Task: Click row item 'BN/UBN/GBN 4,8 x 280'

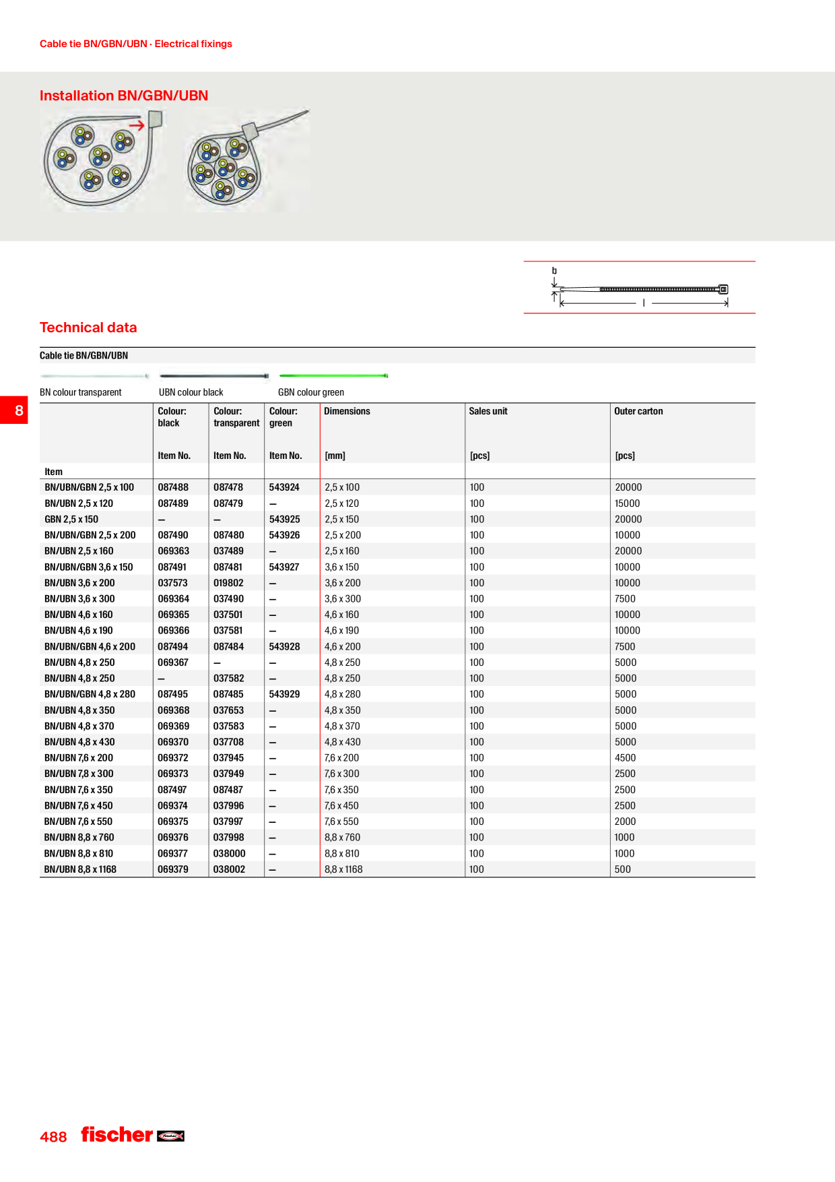Action: coord(90,694)
